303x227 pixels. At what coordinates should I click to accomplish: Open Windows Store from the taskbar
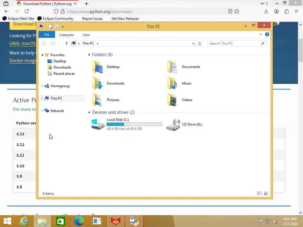pos(60,221)
